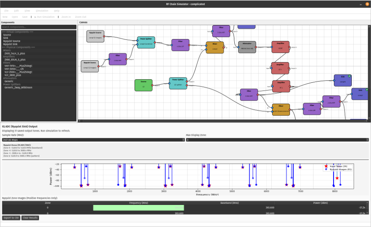
Task: Click the 2 GHz HPF Filter near Sinks
Action: click(x=331, y=102)
